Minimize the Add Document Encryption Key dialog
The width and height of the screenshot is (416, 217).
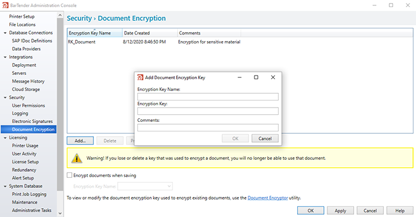(x=239, y=77)
